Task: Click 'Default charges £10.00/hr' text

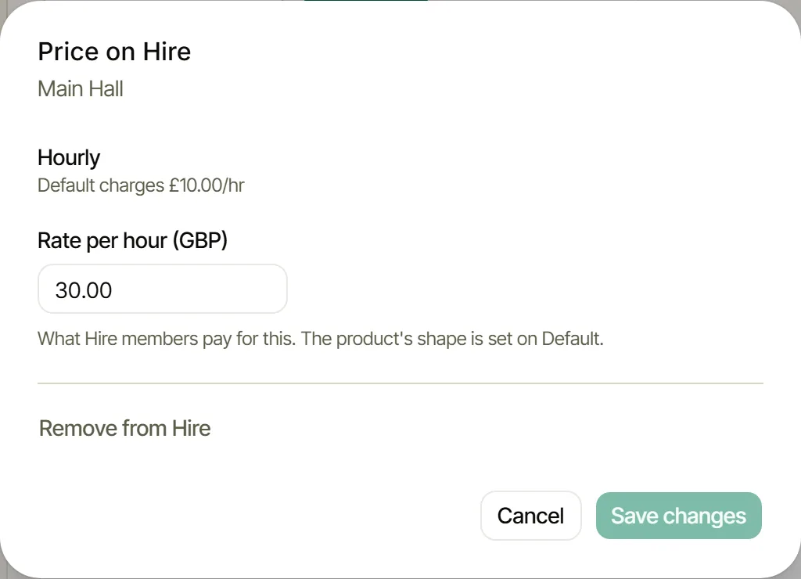Action: tap(141, 185)
